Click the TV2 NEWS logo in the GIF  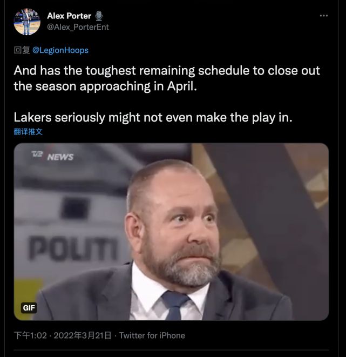point(52,156)
